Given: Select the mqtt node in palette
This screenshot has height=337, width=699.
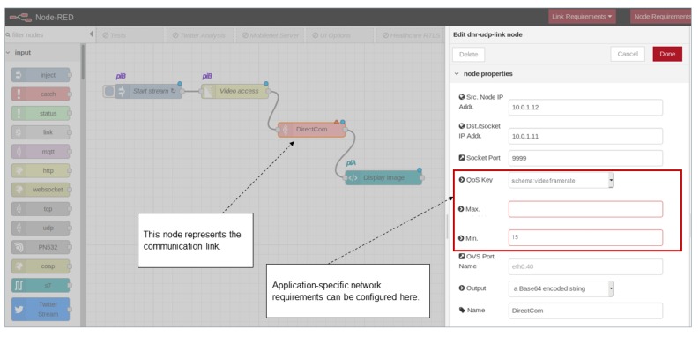Looking at the screenshot, I should (x=41, y=152).
